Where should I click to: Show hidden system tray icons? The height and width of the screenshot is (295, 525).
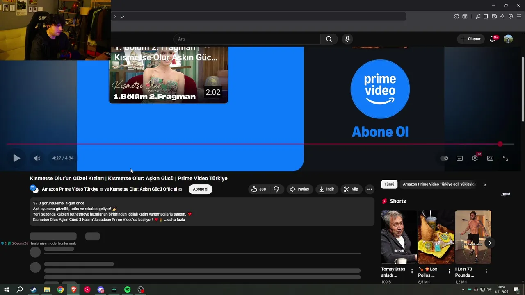pyautogui.click(x=463, y=290)
